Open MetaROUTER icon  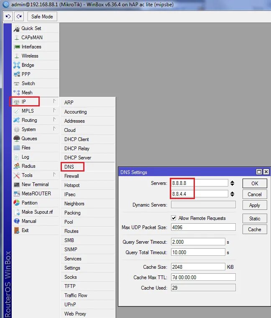click(x=17, y=194)
